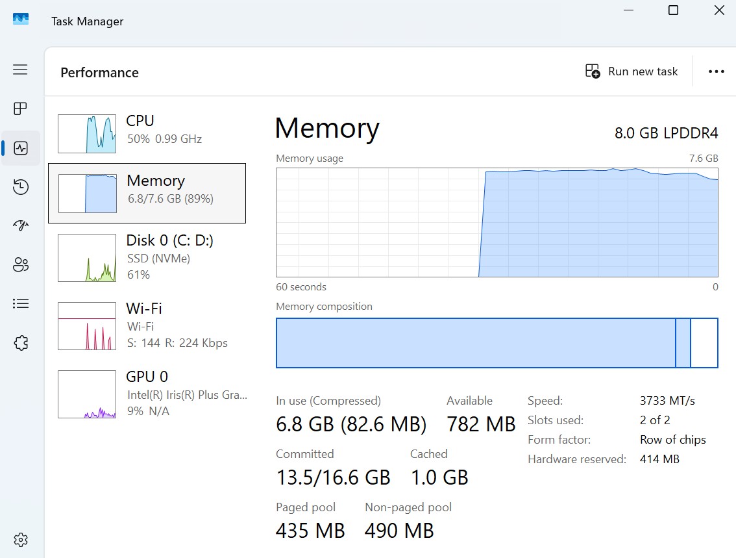Select the GPU 0 performance entry

(147, 394)
